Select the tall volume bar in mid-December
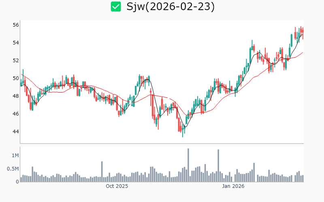 coord(218,166)
